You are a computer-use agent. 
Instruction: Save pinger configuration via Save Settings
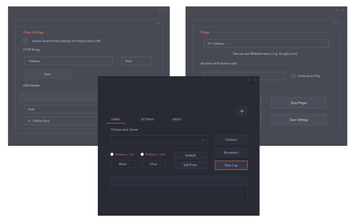pos(299,120)
